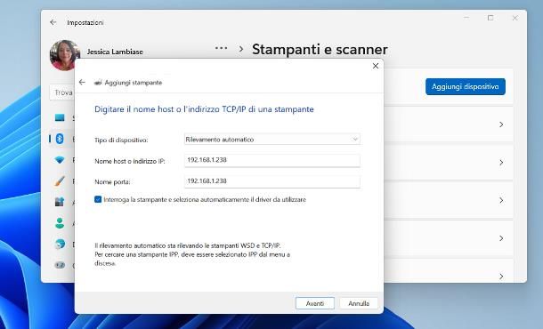Open the Account person sidebar icon
543x329 pixels.
coord(60,223)
